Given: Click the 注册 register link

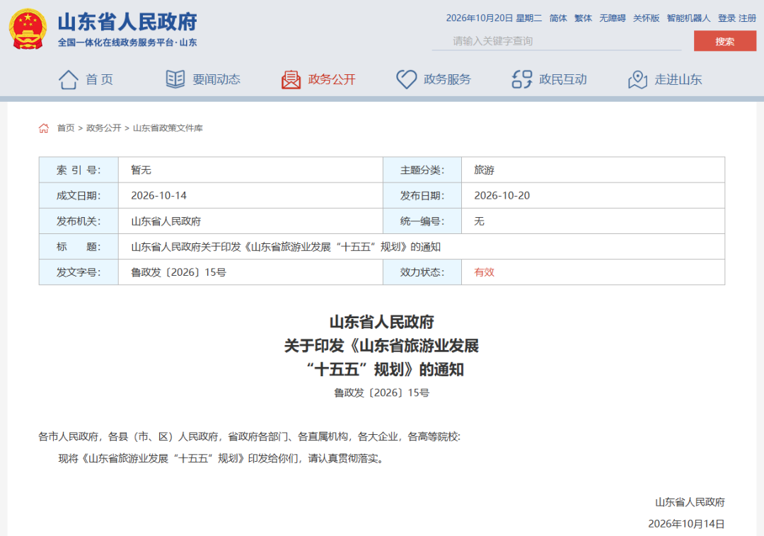Looking at the screenshot, I should tap(748, 18).
